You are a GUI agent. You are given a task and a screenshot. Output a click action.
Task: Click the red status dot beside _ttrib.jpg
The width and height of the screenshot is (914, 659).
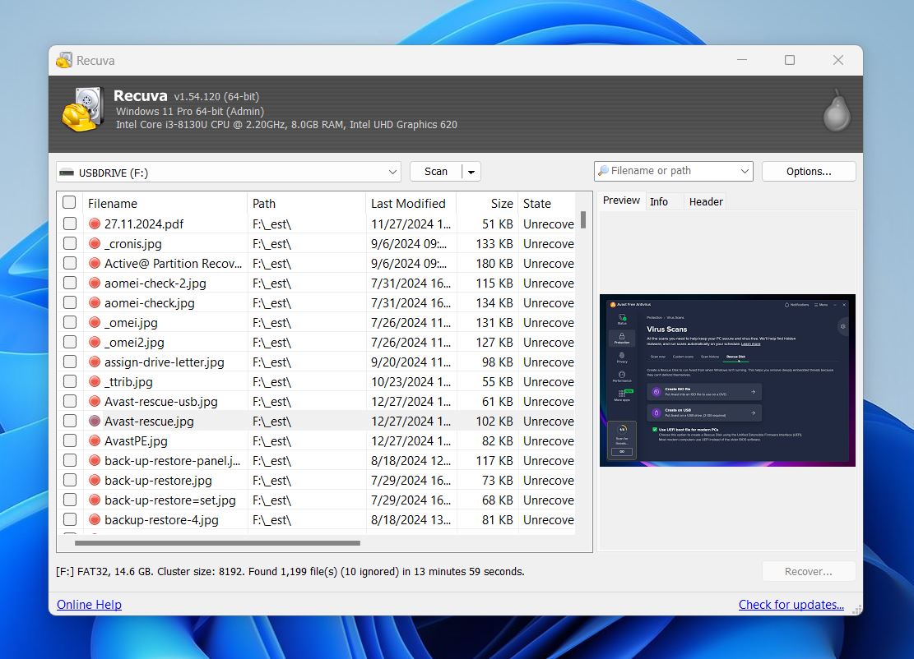coord(93,381)
